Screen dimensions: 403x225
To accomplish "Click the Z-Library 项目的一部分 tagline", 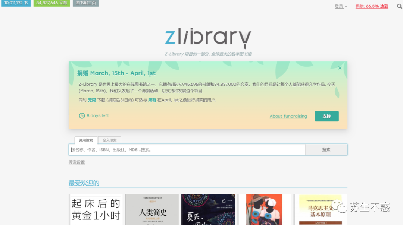I will pos(208,54).
